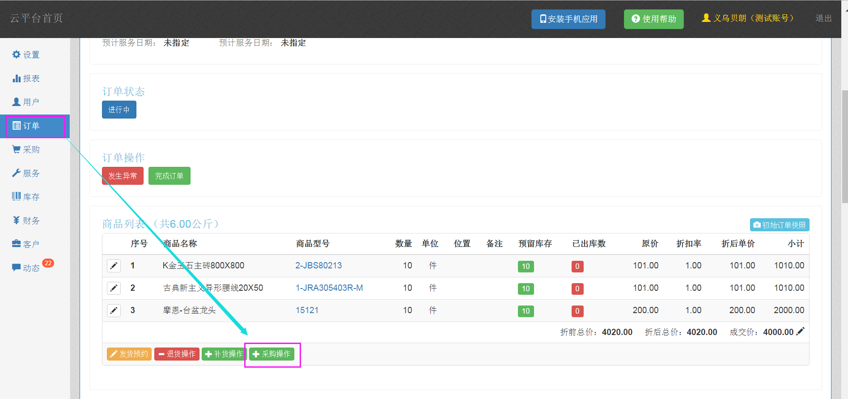Click the 商品型号 column header
848x399 pixels.
tap(313, 243)
